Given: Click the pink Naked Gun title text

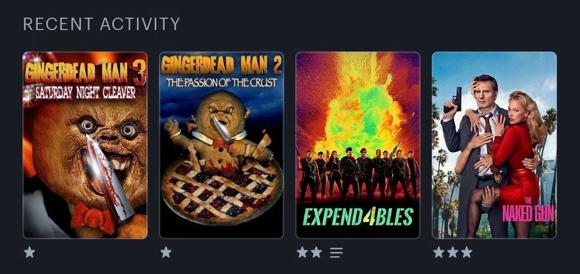Looking at the screenshot, I should (x=528, y=212).
